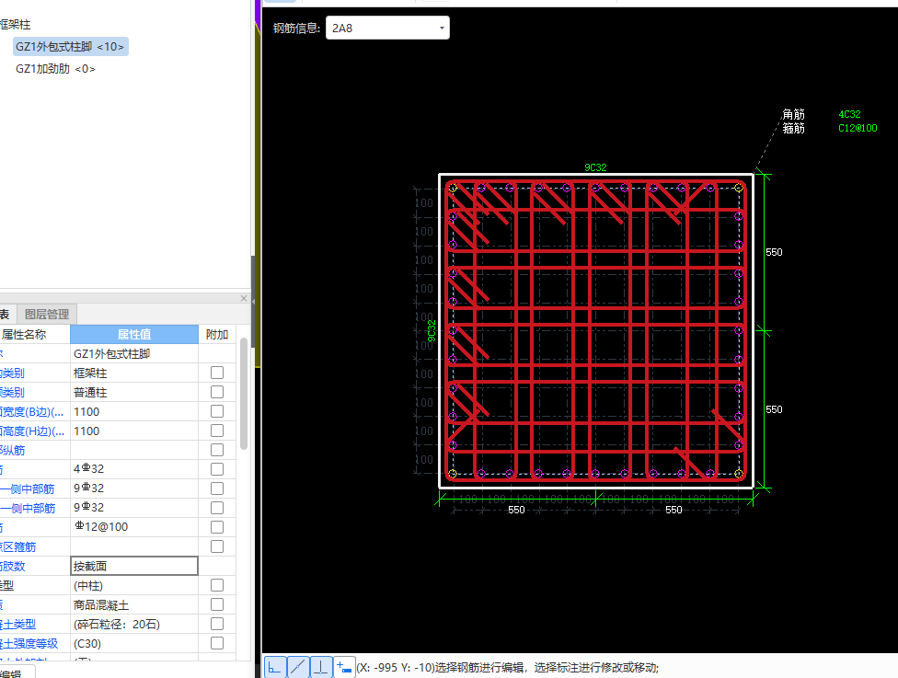This screenshot has height=678, width=898.
Task: Click the coordinate readout in the status bar
Action: pos(395,668)
